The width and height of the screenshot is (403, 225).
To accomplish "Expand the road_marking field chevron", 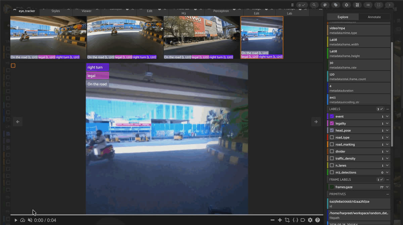I will click(388, 145).
